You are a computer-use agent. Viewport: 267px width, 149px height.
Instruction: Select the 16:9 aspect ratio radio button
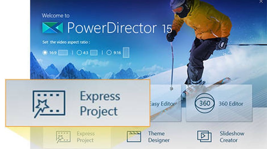click(45, 53)
